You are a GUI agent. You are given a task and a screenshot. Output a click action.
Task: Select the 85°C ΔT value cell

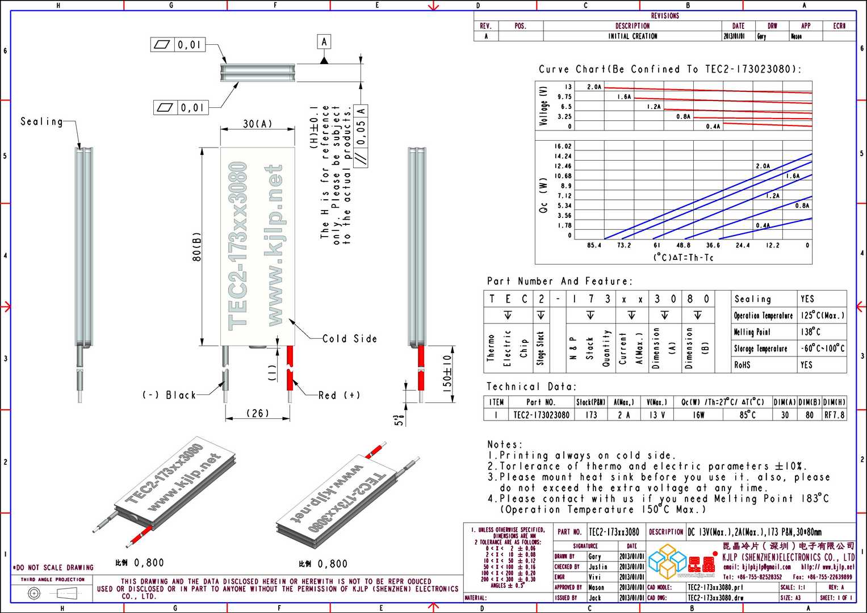coord(747,415)
